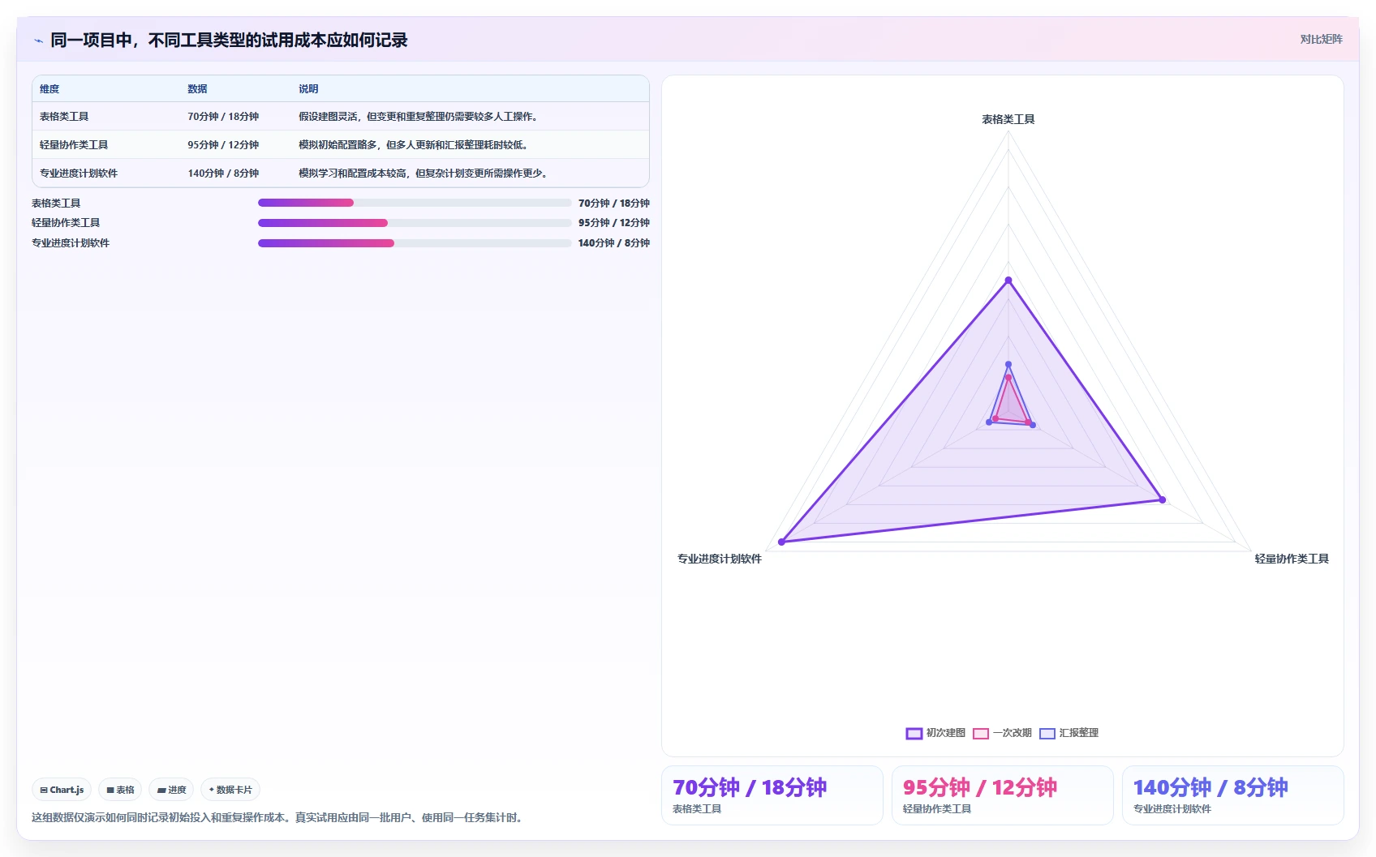Screen dimensions: 1376x857
Task: Open the 70分钟 / 18分钟 data card
Action: pyautogui.click(x=772, y=795)
